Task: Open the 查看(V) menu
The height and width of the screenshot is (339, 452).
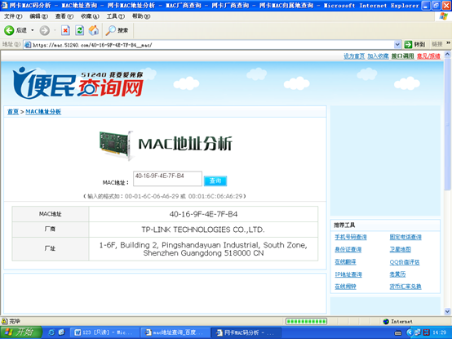Action: [x=64, y=16]
